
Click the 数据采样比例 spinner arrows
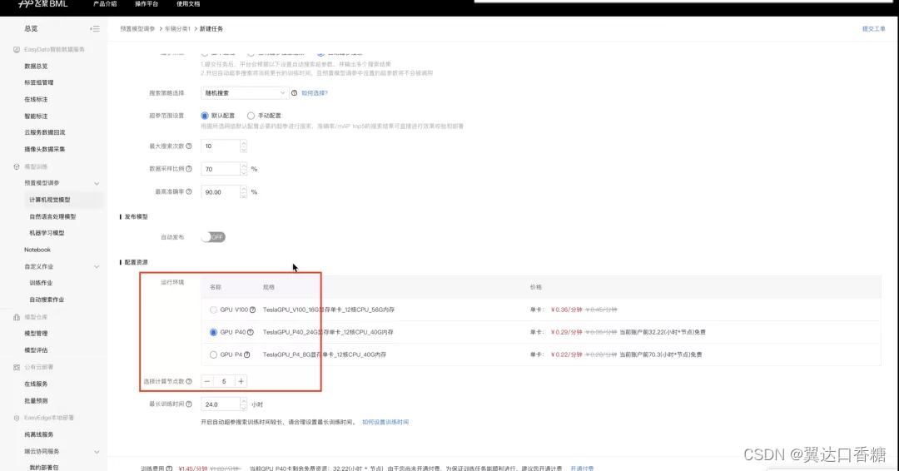point(244,169)
